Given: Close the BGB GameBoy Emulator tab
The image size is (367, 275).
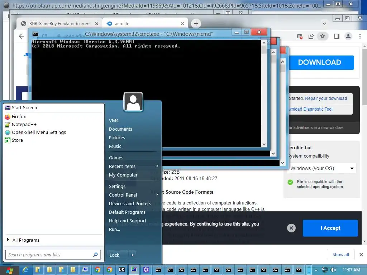Looking at the screenshot, I should coord(97,24).
